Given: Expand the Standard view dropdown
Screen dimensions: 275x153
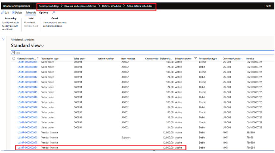Looking at the screenshot, I should (42, 46).
